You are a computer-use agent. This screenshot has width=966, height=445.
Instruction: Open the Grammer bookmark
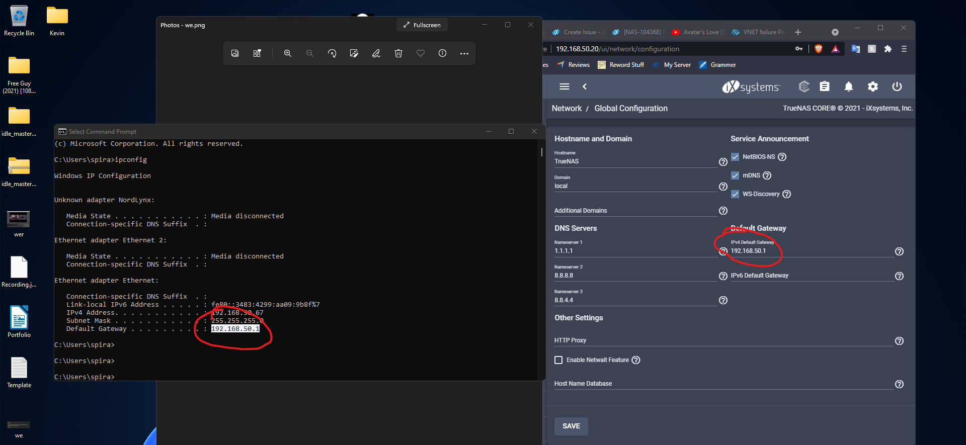pyautogui.click(x=717, y=65)
